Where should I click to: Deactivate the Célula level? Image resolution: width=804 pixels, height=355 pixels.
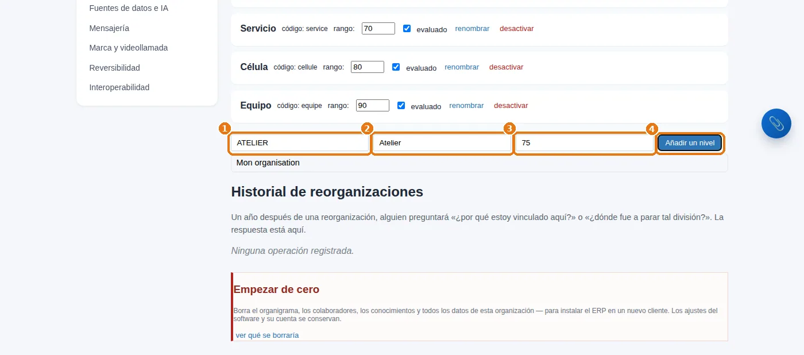point(506,67)
